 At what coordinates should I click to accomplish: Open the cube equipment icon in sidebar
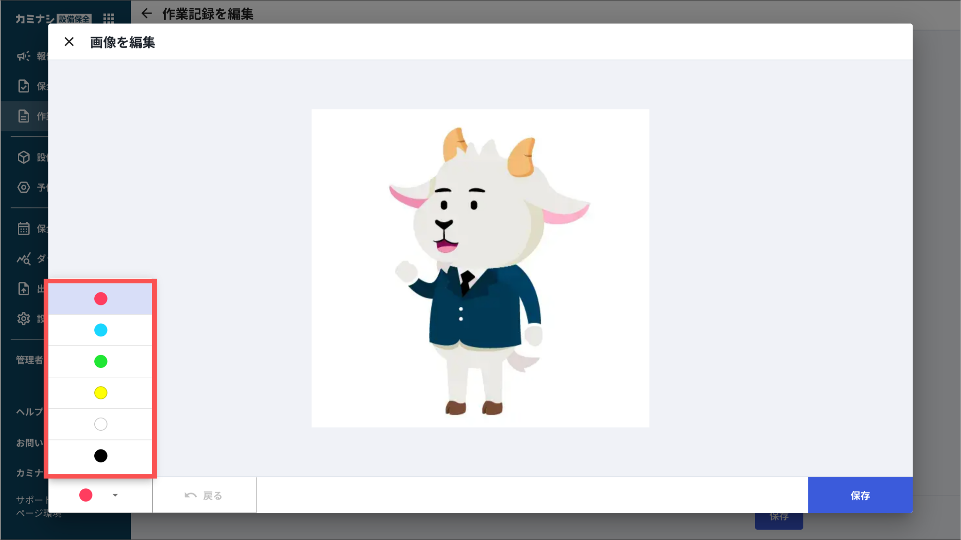pyautogui.click(x=23, y=157)
